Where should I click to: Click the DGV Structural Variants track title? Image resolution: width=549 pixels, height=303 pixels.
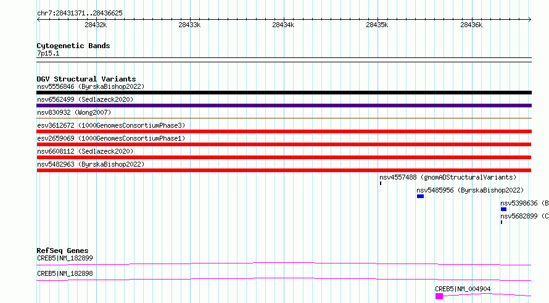point(86,79)
